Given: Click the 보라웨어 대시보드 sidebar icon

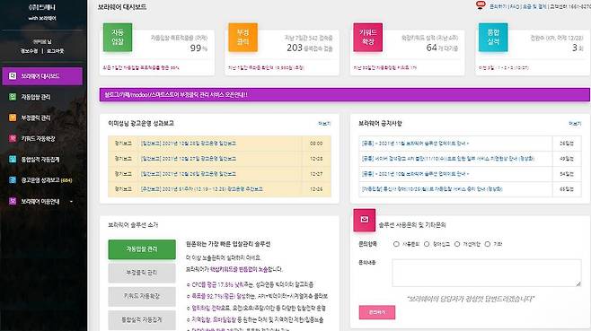Looking at the screenshot, I should coord(13,76).
